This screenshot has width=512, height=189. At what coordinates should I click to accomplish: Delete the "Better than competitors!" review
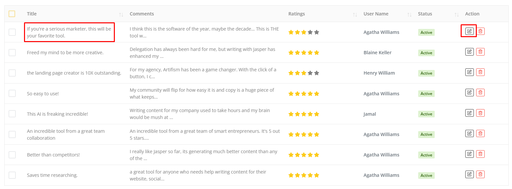[x=480, y=154]
